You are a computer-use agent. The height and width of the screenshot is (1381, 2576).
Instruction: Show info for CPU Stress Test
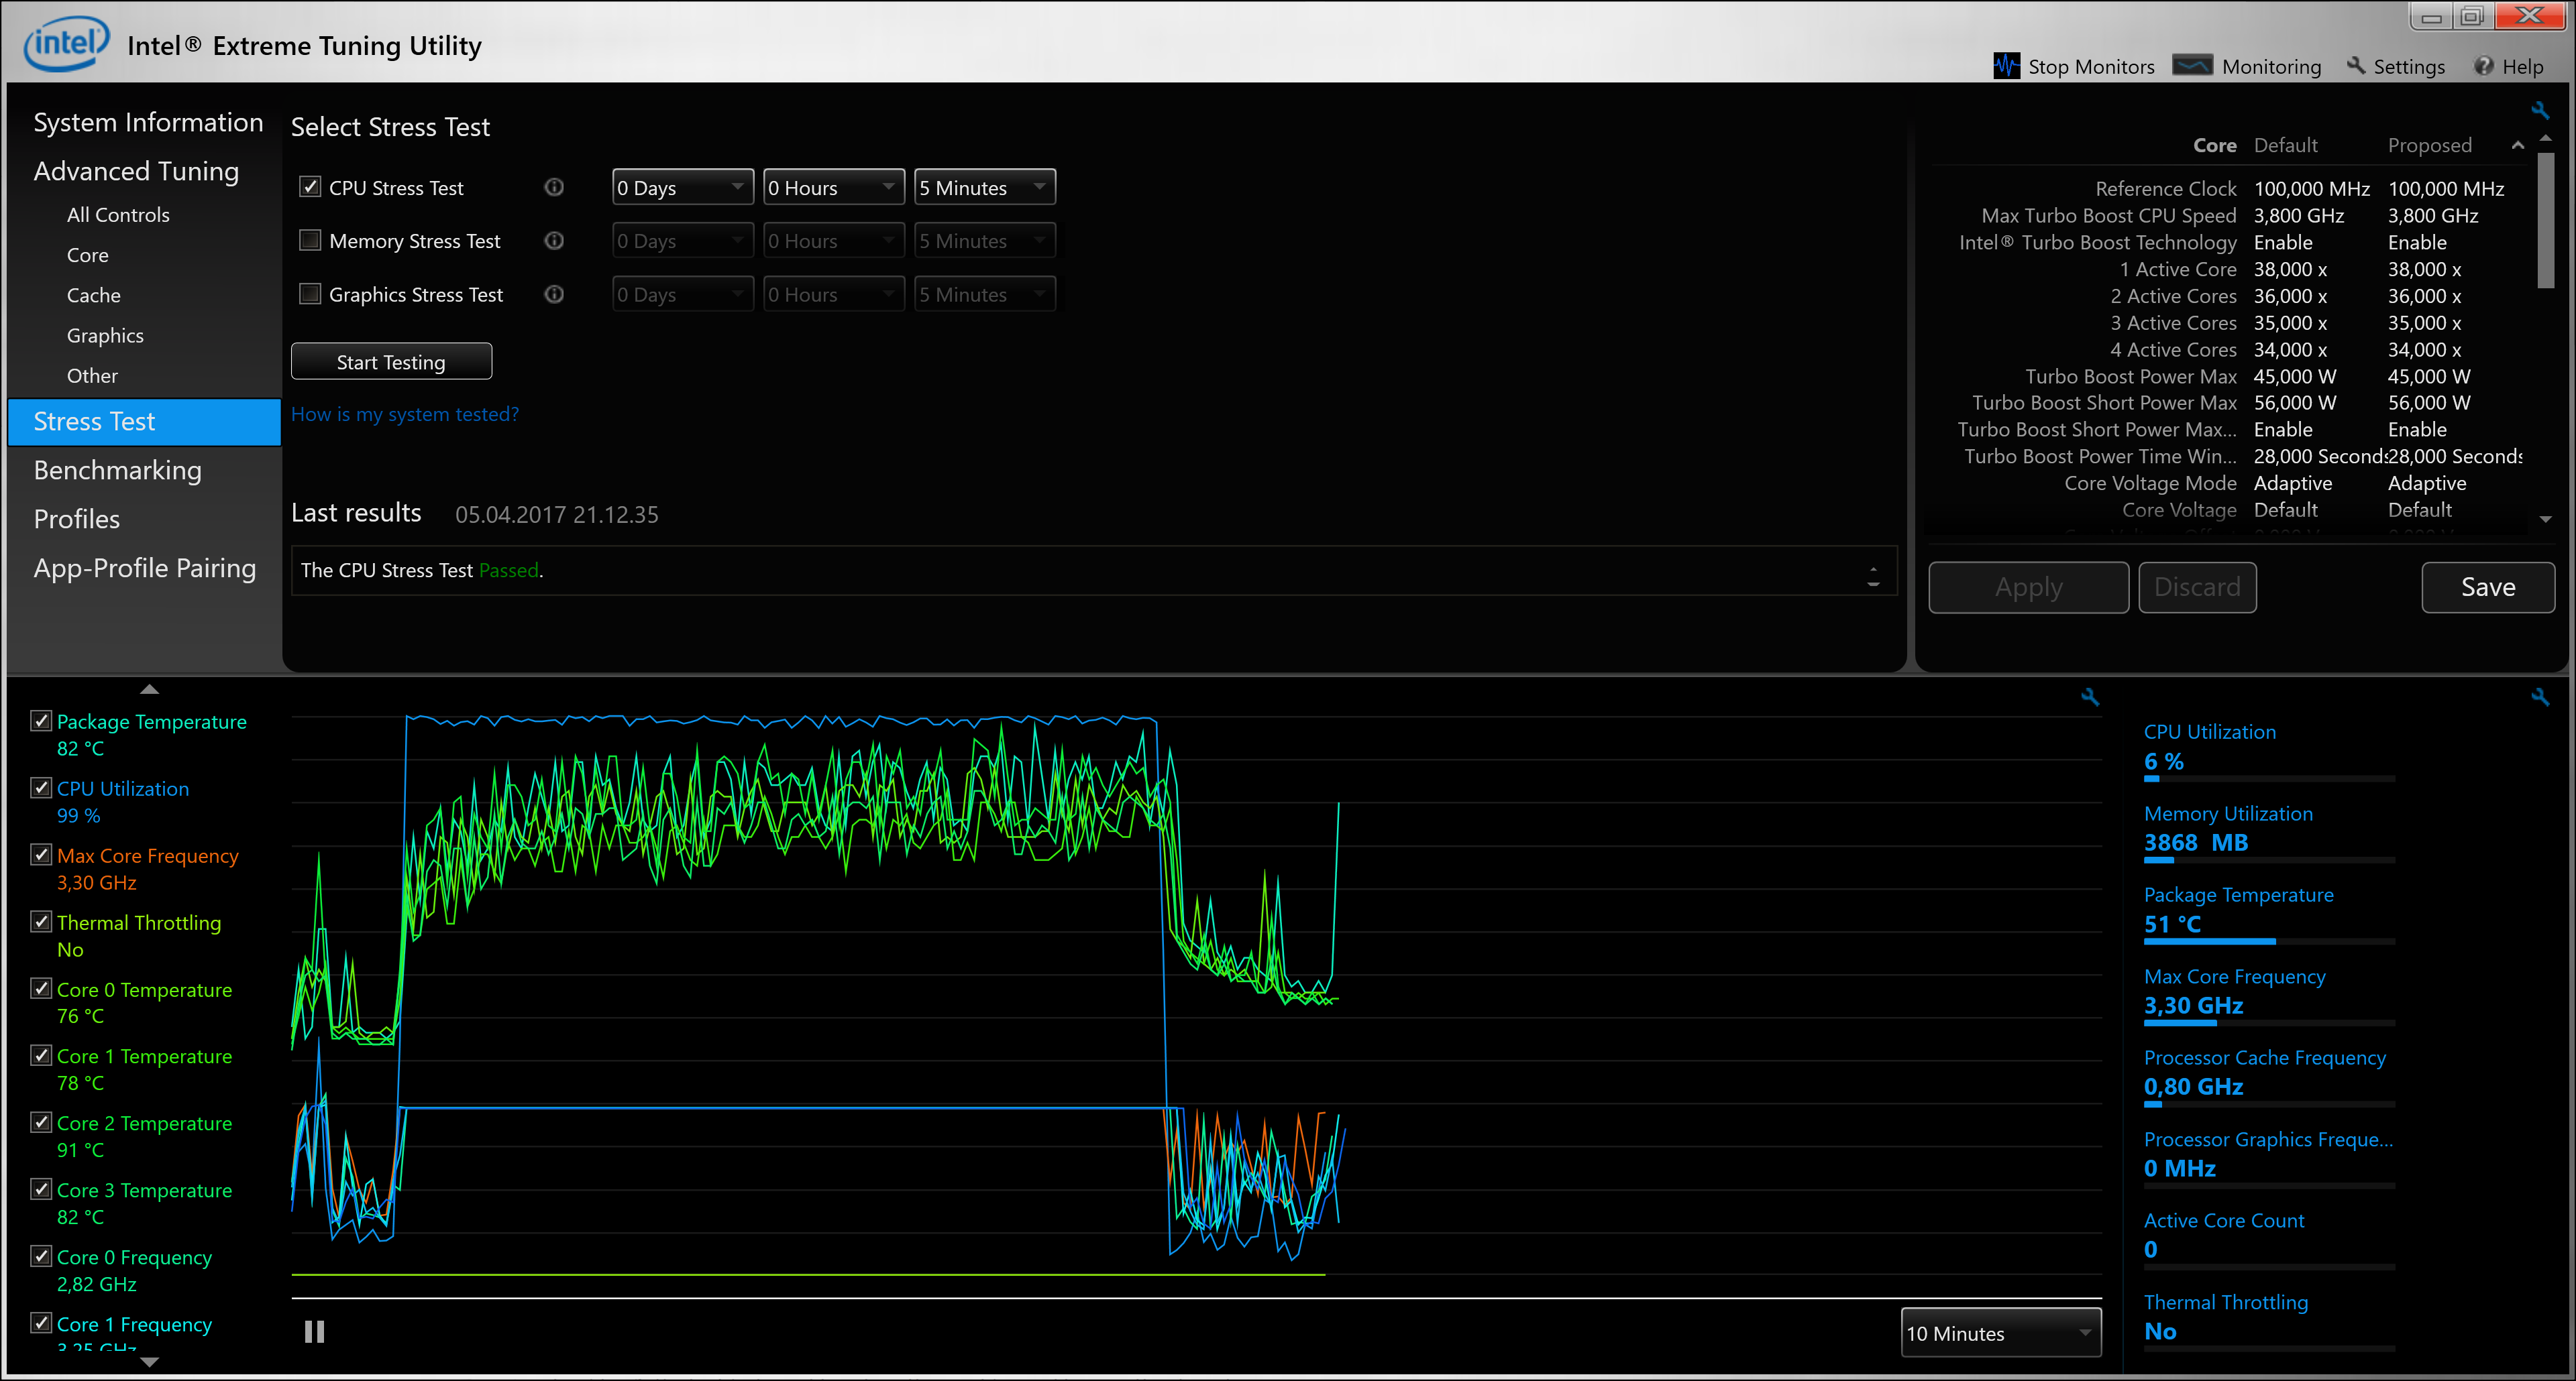[x=554, y=187]
